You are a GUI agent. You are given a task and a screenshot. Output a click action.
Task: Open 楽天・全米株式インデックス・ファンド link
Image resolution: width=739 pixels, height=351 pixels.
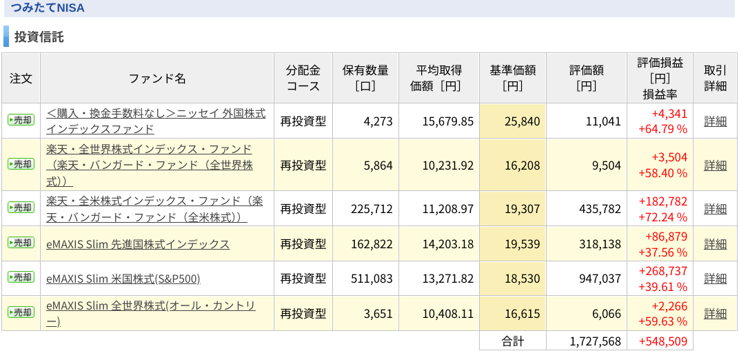(x=154, y=209)
